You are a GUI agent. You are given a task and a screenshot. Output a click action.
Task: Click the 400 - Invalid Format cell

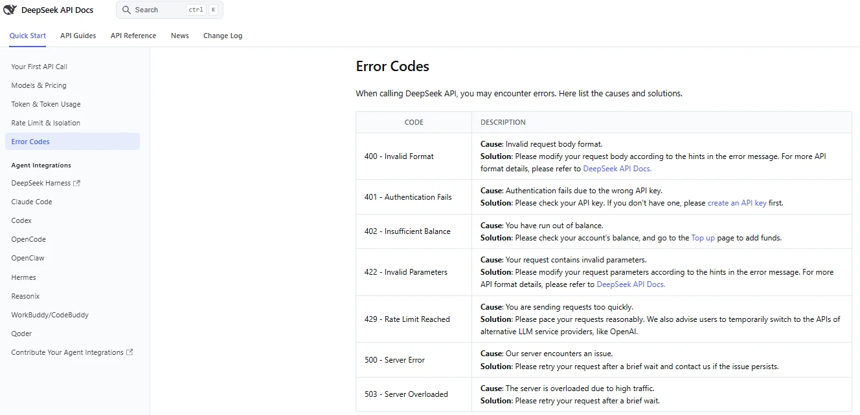(414, 156)
